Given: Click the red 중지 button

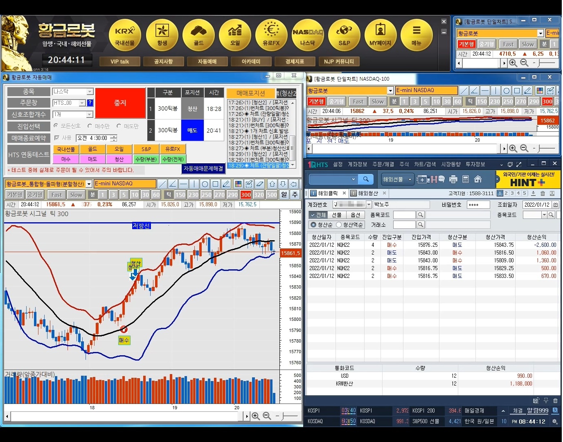Looking at the screenshot, I should pos(120,103).
